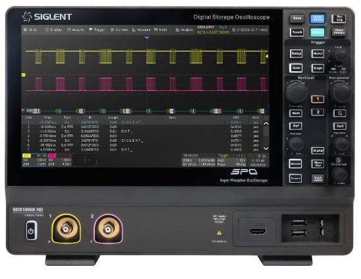The image size is (361, 279).
Task: Tap the "ACK" column header
Action: click(256, 117)
